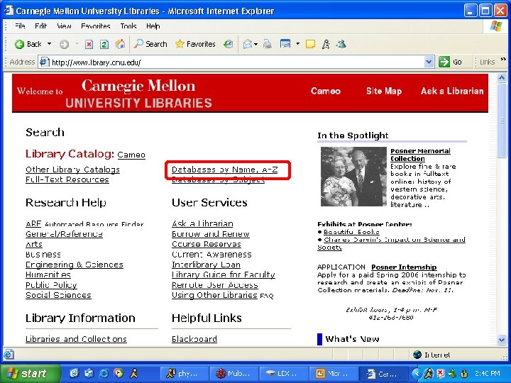511x383 pixels.
Task: Switch to the LCX taskbar window
Action: coord(283,374)
